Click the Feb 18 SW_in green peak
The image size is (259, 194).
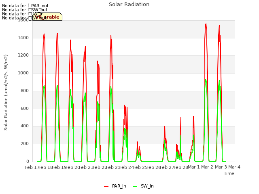(x=44, y=86)
